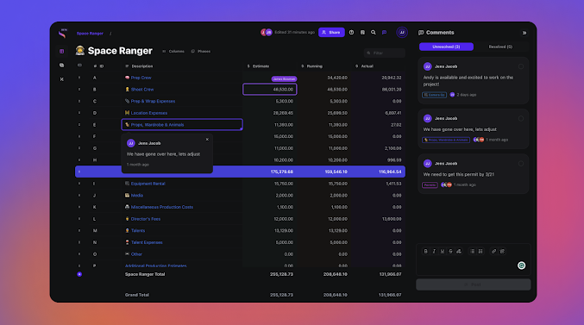
Task: Open the Phases options
Action: pos(201,52)
